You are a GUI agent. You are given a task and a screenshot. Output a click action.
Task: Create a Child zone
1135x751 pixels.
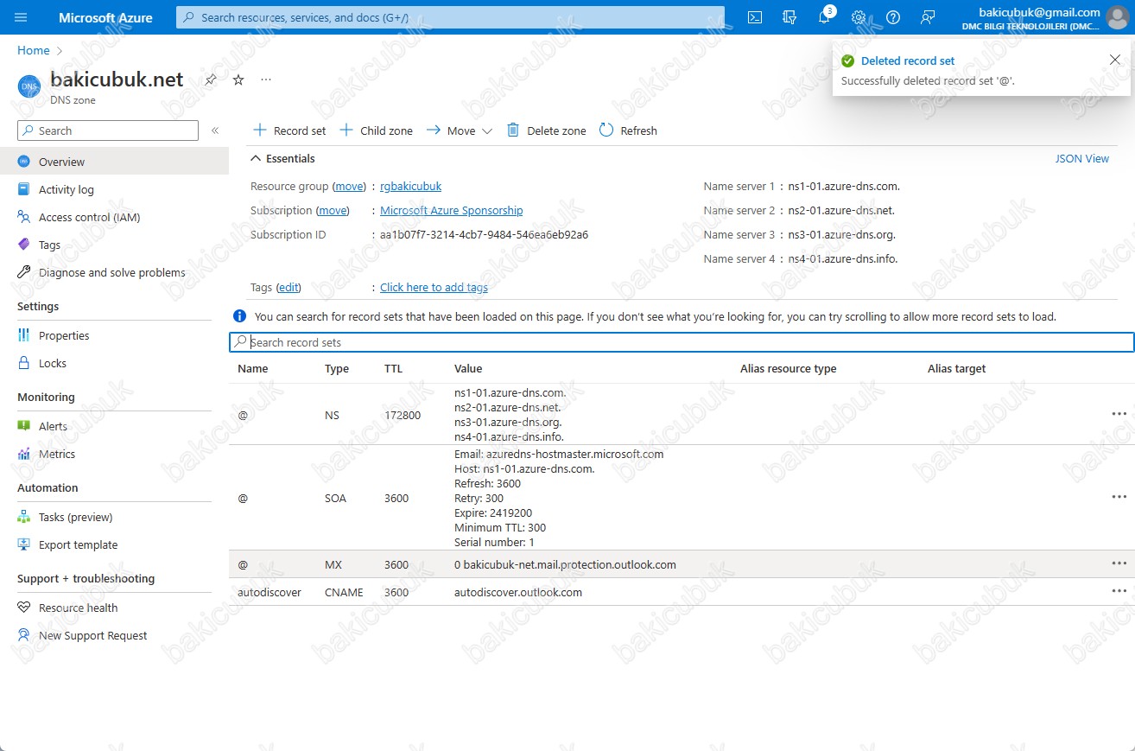click(x=376, y=130)
